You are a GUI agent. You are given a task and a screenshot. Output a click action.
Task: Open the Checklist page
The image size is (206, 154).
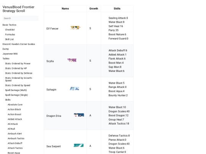pos(10,30)
